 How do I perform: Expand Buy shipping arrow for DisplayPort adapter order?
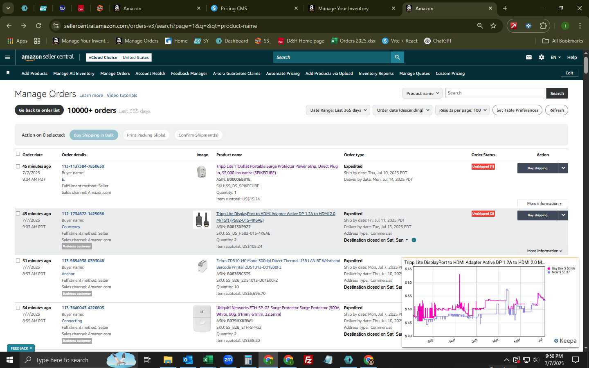[563, 215]
